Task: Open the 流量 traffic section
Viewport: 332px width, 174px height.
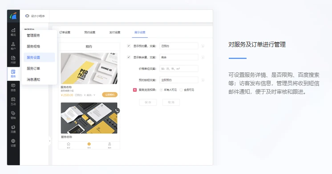Action: (13, 129)
